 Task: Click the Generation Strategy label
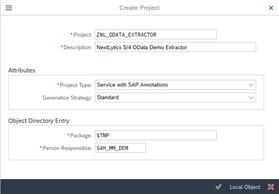click(67, 98)
